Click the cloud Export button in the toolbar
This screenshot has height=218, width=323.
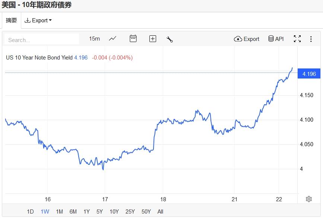[247, 39]
